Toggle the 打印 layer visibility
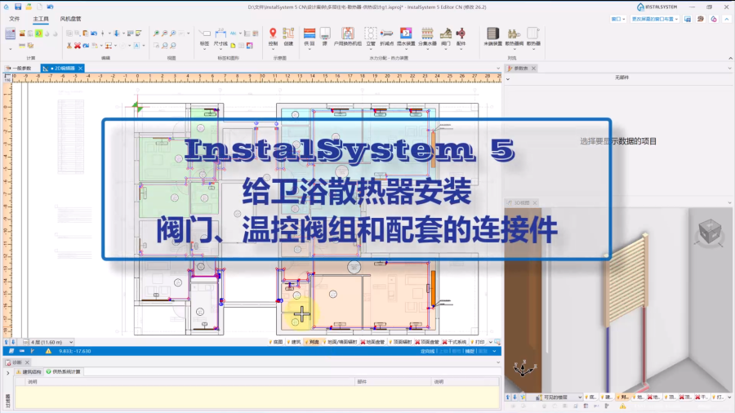Screen dimensions: 735x413 [478, 342]
